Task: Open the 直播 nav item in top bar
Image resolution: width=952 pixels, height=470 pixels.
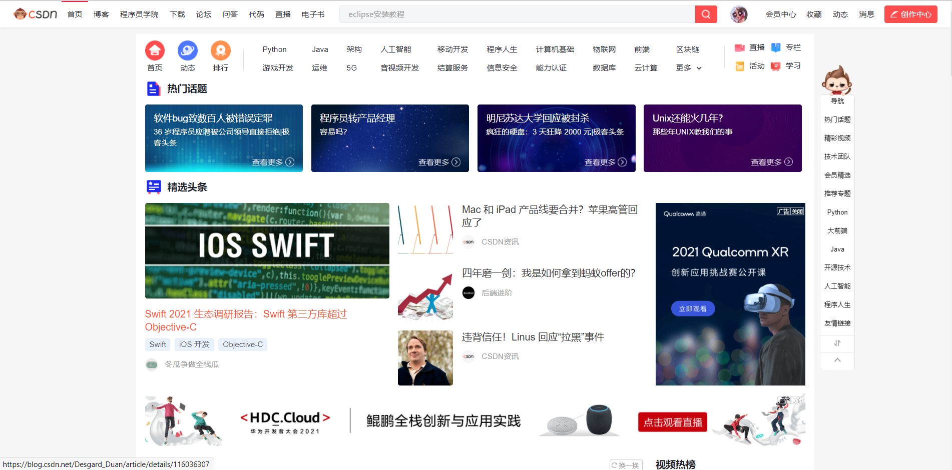Action: tap(283, 14)
